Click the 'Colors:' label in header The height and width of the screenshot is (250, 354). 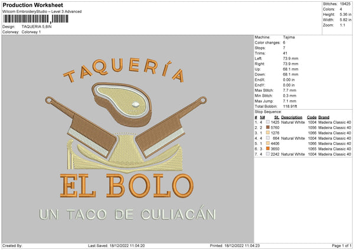coord(329,9)
